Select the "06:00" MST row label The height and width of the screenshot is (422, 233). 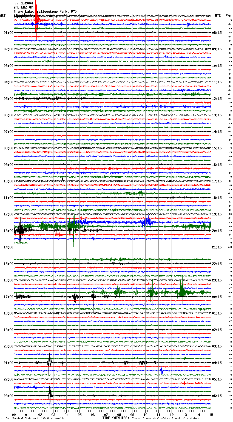tap(8, 115)
